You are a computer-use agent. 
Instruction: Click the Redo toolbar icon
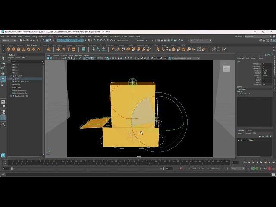pyautogui.click(x=34, y=41)
